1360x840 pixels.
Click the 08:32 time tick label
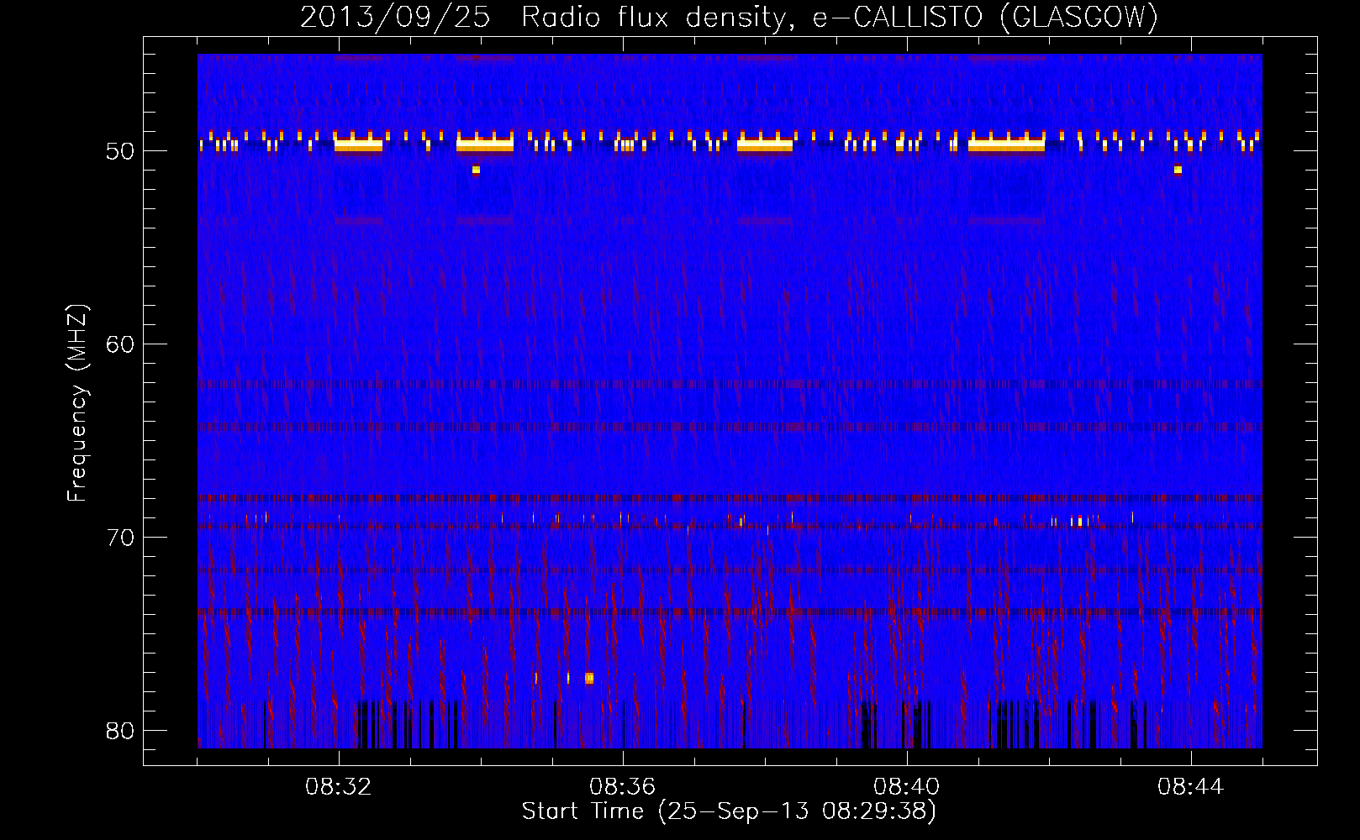click(339, 787)
